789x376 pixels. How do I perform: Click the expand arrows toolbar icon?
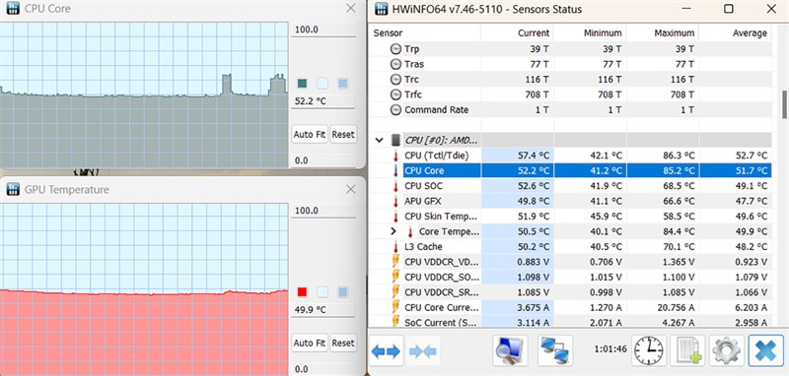tap(386, 351)
